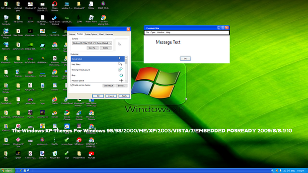Click ENG language indicator in tray
The height and width of the screenshot is (173, 308).
point(293,171)
